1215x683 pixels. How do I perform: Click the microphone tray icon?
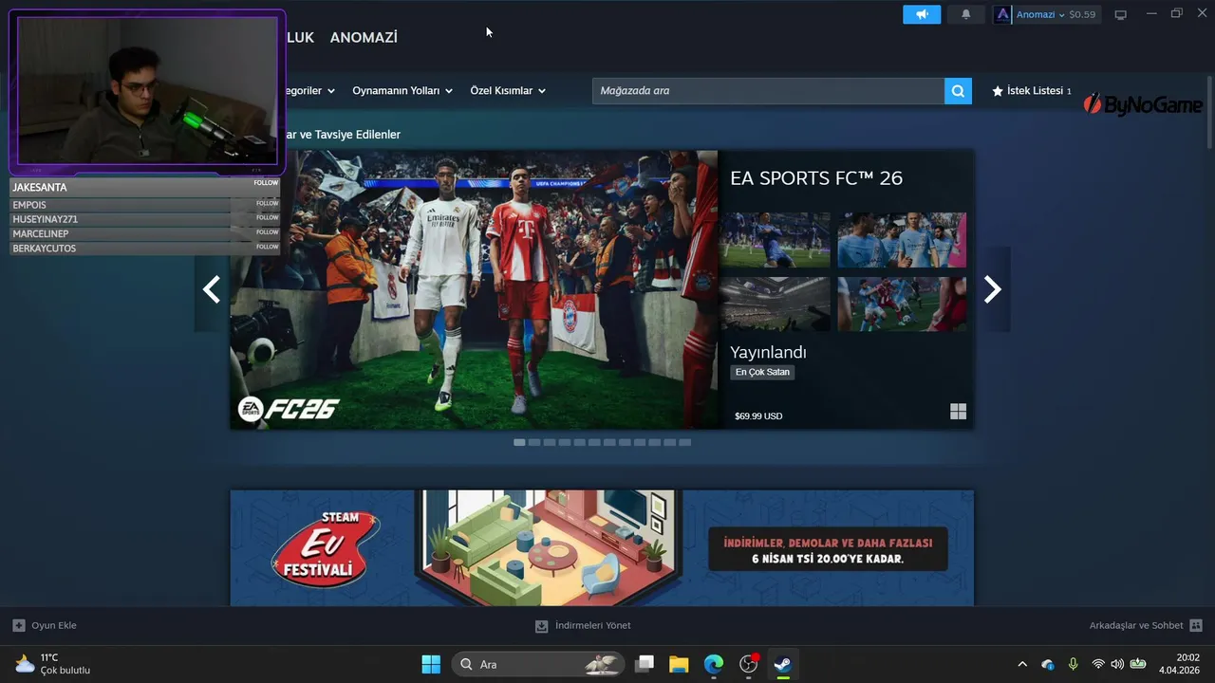[x=1073, y=664]
